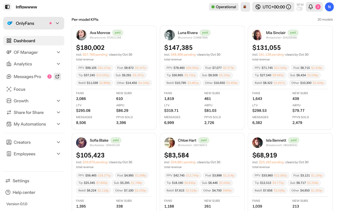Expand the My Automations chevron
The image size is (337, 211).
(x=58, y=124)
